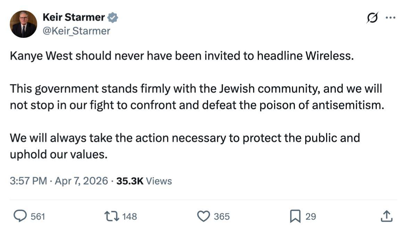Open the three-dot more options menu
The width and height of the screenshot is (407, 230).
[x=391, y=18]
